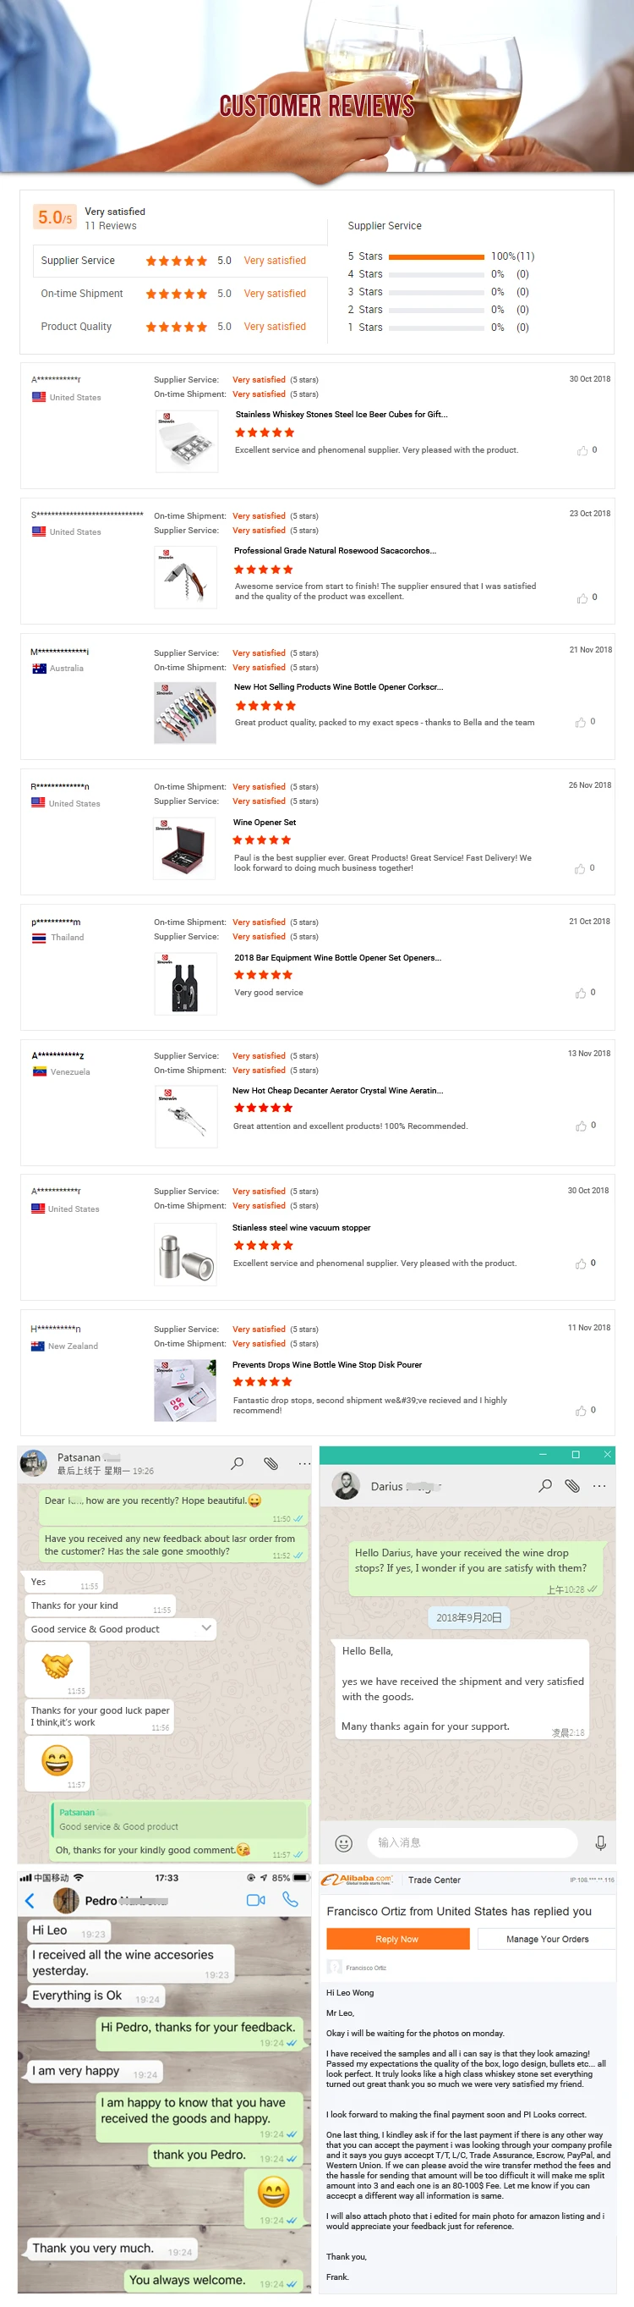The image size is (634, 2307).
Task: Click emoji smiley icon beside message input
Action: (343, 1842)
